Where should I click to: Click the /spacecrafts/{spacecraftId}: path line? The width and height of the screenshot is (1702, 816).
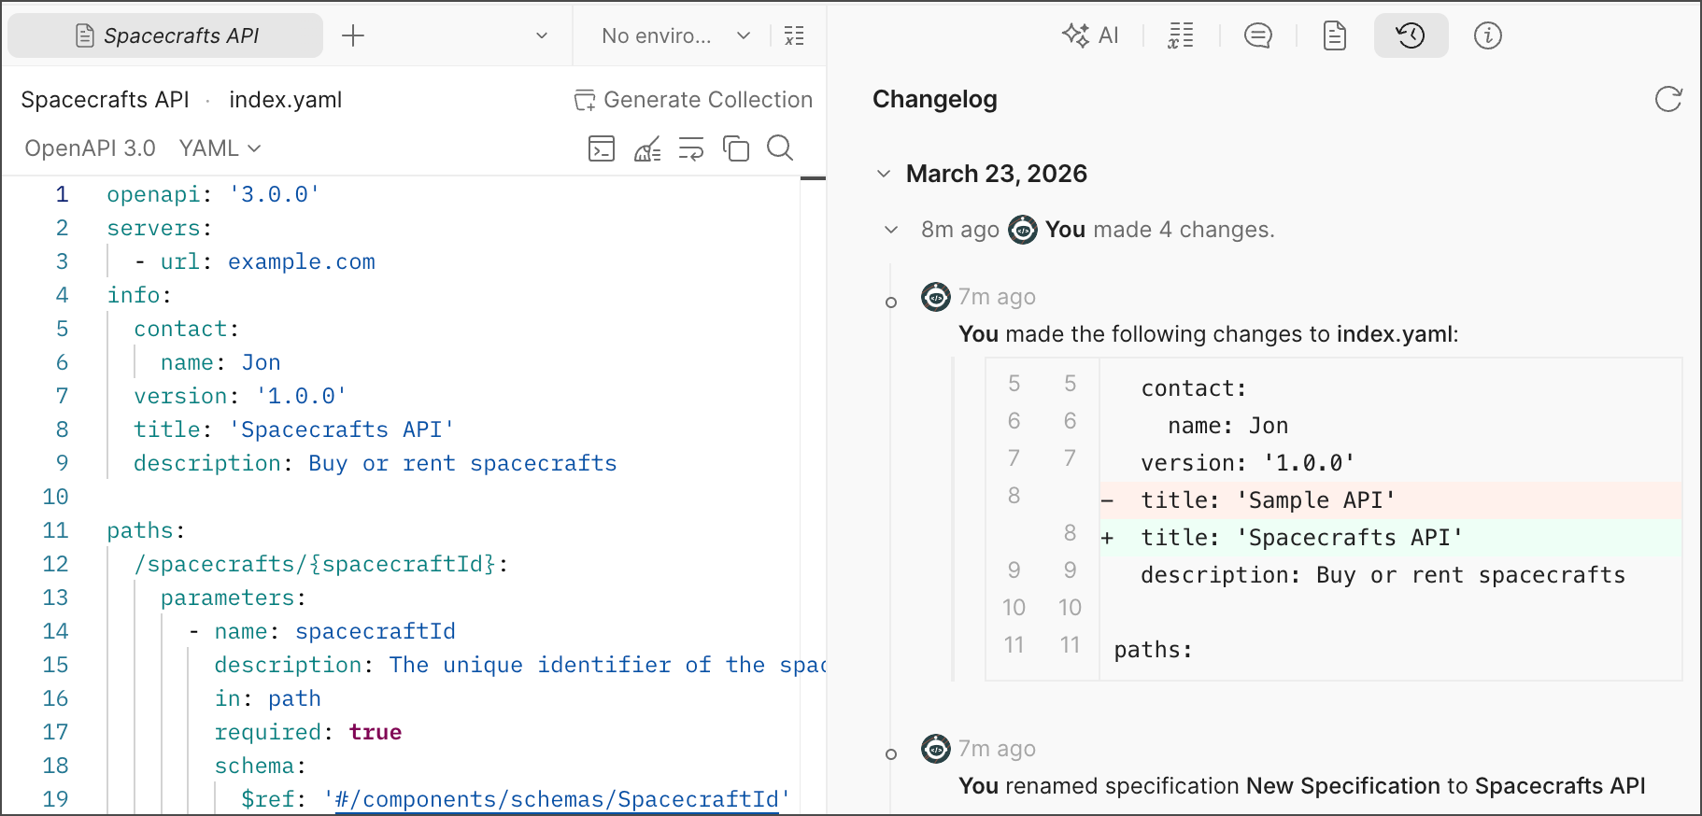[x=321, y=564]
